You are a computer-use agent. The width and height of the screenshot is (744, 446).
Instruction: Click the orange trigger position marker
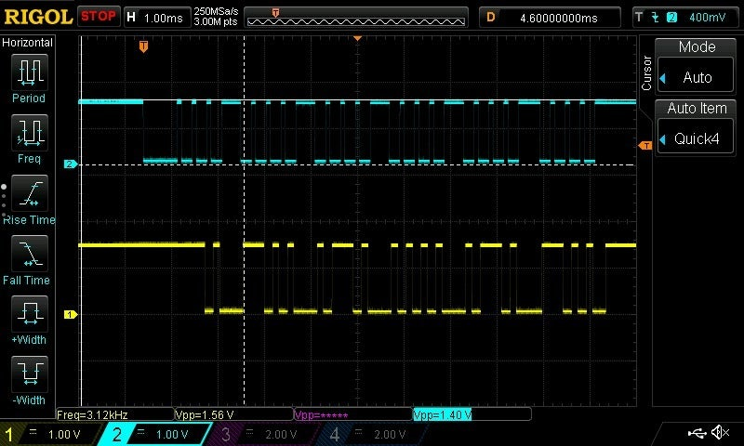point(143,46)
